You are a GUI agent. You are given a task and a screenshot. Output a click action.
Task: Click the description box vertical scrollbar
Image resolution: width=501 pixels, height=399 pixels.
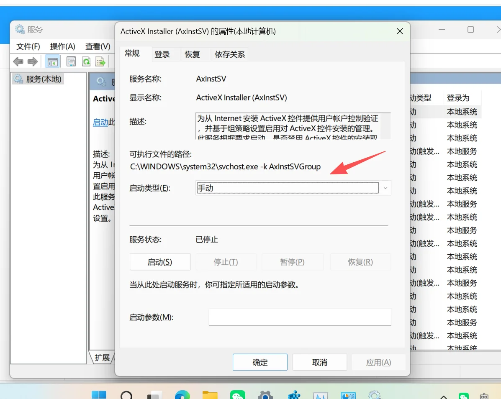click(386, 126)
